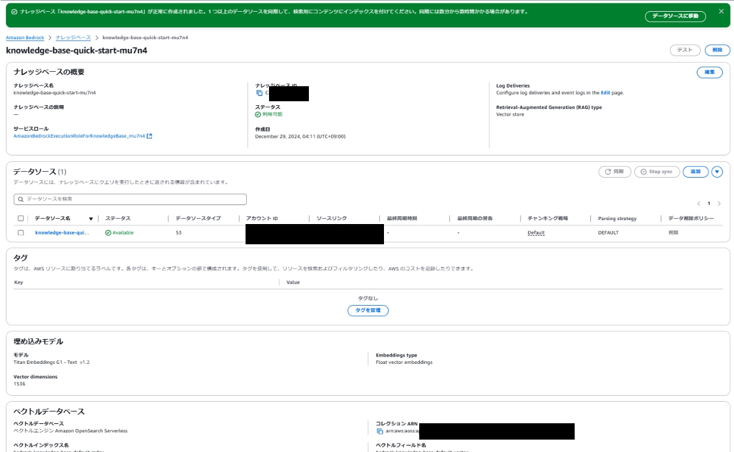Image resolution: width=734 pixels, height=452 pixels.
Task: Click the 利用可能 status icon
Action: coord(258,114)
